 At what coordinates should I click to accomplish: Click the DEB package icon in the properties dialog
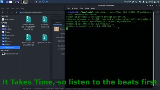(56, 29)
